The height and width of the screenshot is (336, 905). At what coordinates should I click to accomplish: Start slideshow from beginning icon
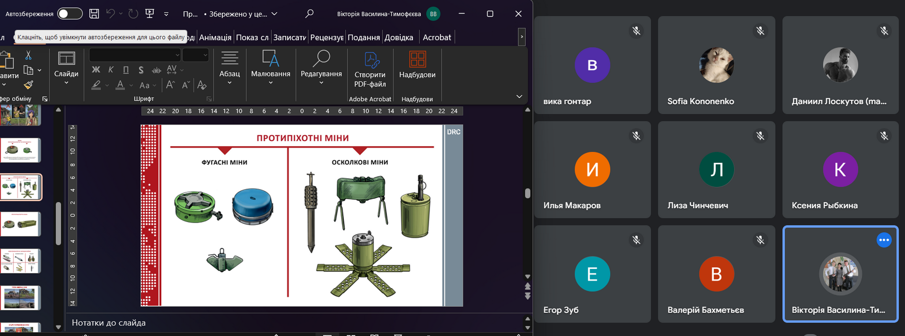click(x=150, y=14)
